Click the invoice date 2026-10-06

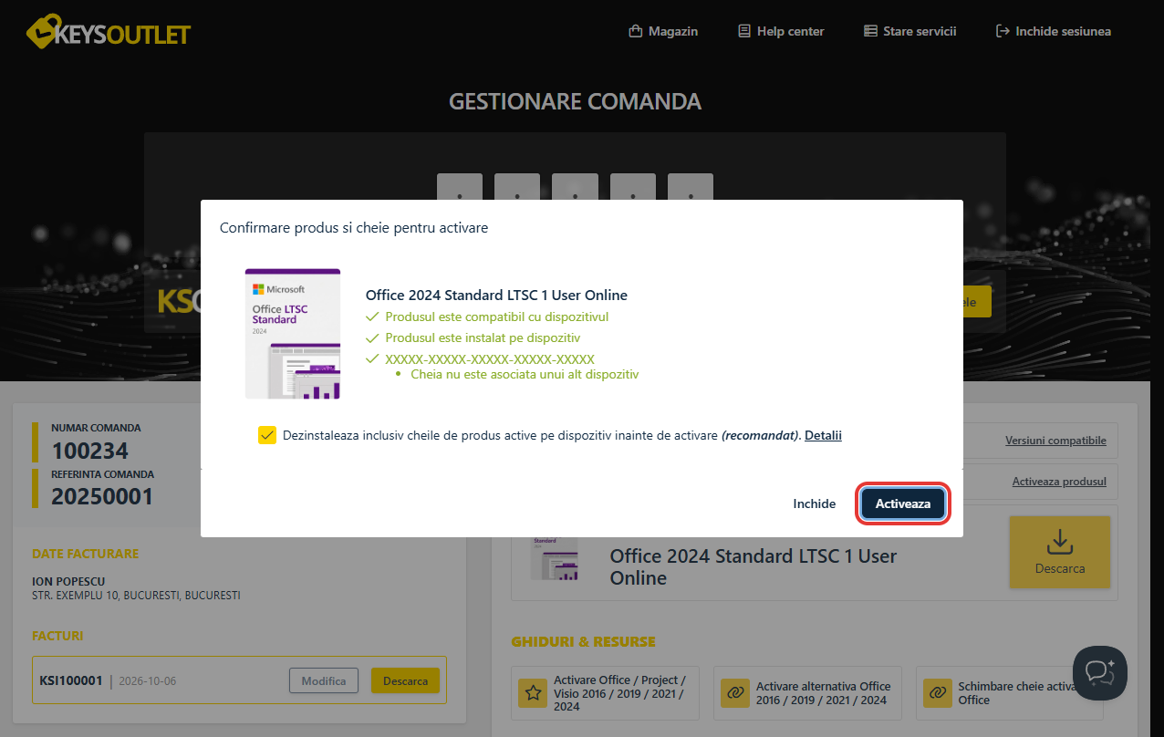[150, 680]
